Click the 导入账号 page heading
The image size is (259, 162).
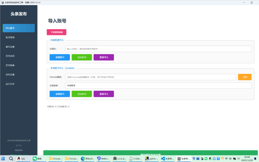coord(57,21)
